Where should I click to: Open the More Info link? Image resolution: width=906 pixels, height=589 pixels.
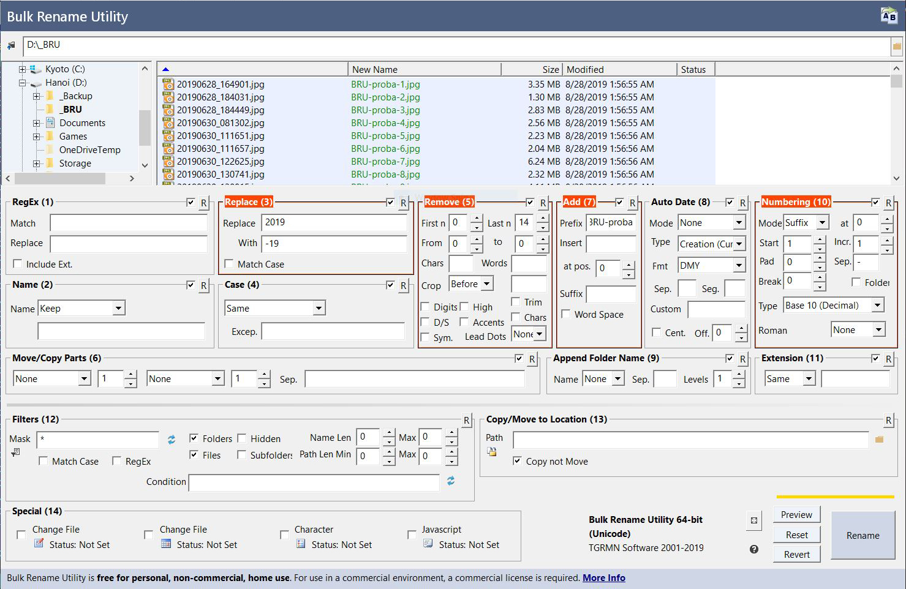point(603,578)
